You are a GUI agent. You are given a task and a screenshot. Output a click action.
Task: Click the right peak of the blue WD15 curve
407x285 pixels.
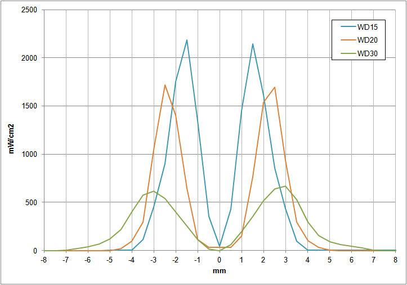click(x=253, y=44)
